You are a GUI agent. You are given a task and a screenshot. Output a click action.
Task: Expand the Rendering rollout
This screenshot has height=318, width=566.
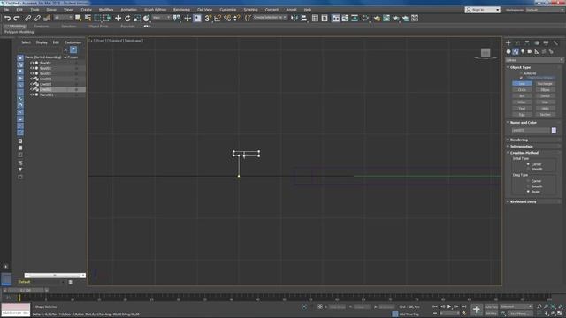tap(519, 140)
